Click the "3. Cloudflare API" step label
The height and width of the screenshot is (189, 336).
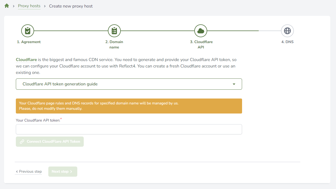click(201, 44)
